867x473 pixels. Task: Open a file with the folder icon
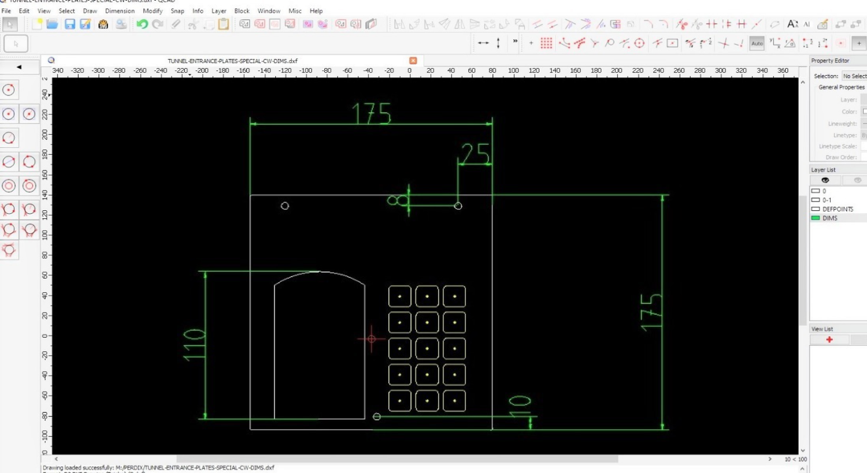click(x=52, y=24)
